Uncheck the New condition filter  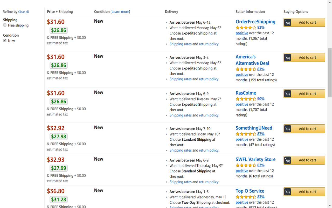tap(5, 40)
